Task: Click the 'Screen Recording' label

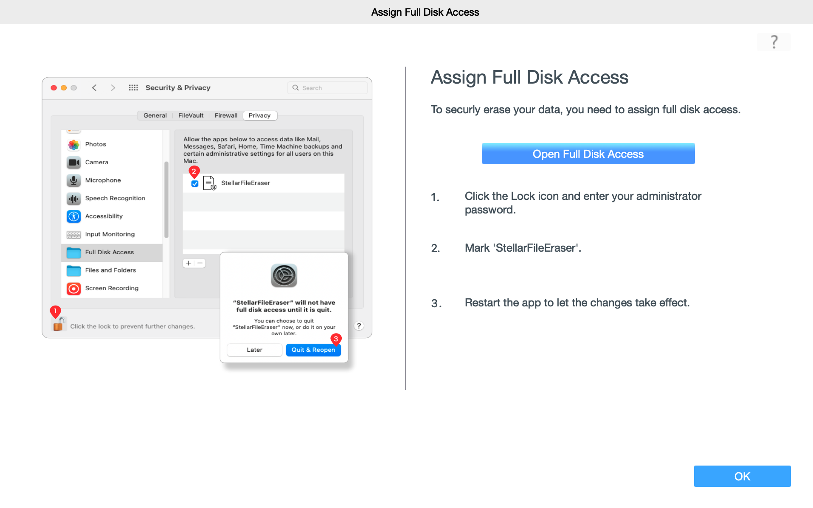Action: pyautogui.click(x=112, y=288)
